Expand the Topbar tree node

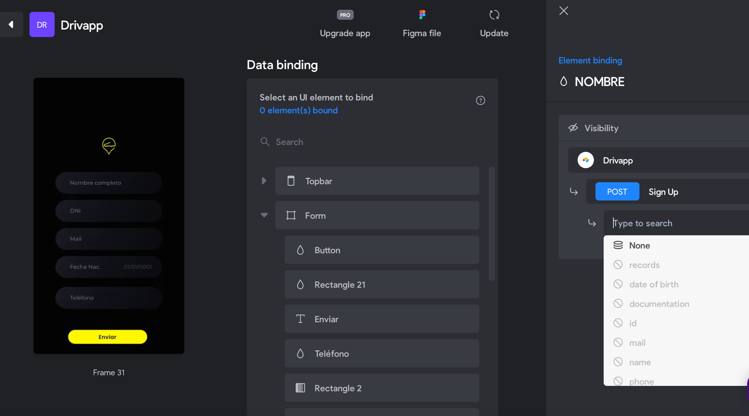(264, 181)
